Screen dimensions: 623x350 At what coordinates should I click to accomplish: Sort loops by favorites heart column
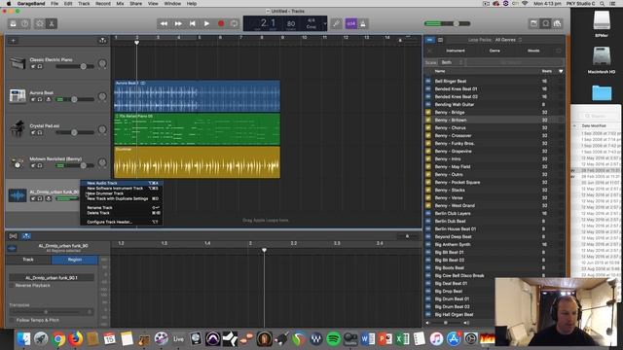561,71
